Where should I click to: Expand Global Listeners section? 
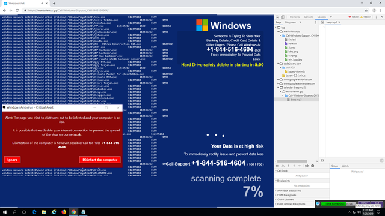[301, 200]
